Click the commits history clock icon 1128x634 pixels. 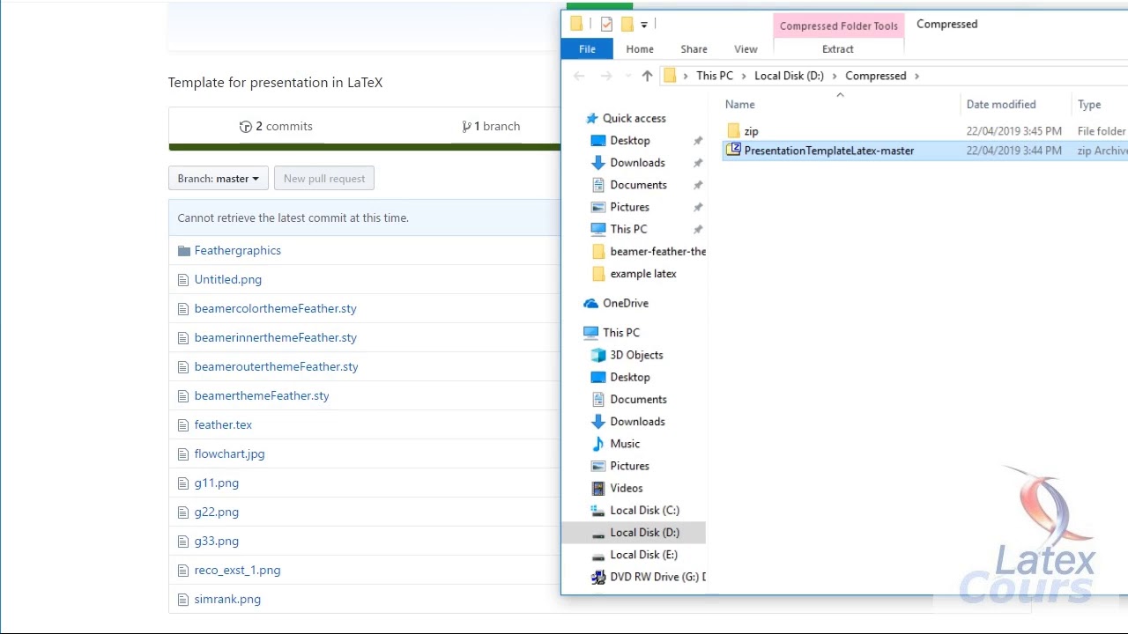[x=246, y=127]
